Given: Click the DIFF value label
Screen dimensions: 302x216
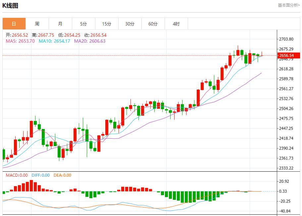Looking at the screenshot, I should pyautogui.click(x=40, y=175).
